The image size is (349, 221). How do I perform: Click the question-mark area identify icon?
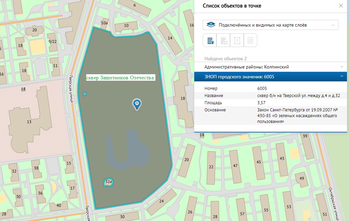[237, 41]
